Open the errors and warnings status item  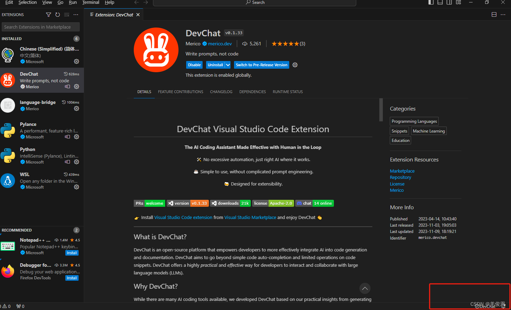point(6,306)
